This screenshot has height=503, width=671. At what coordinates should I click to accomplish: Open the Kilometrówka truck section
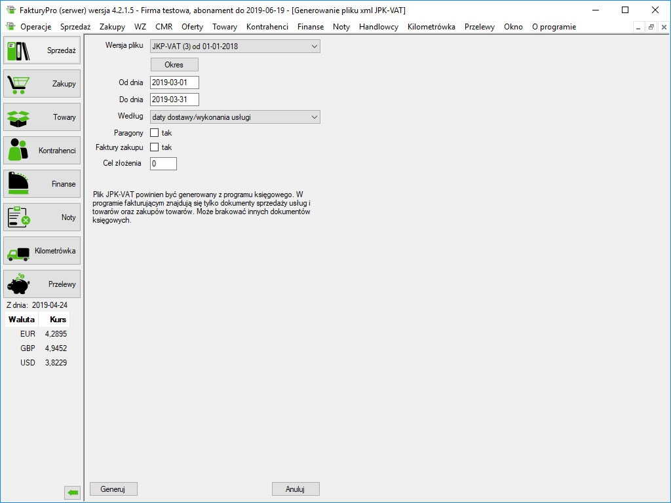pyautogui.click(x=42, y=251)
